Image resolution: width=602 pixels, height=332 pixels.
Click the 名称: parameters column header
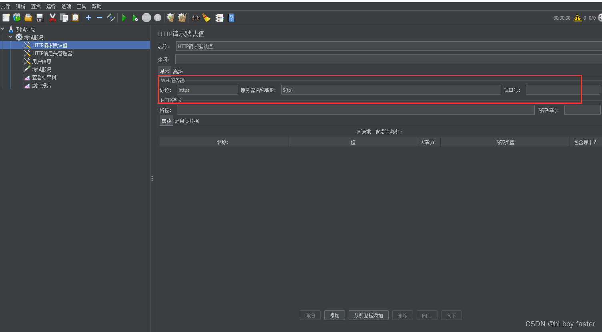click(x=224, y=142)
